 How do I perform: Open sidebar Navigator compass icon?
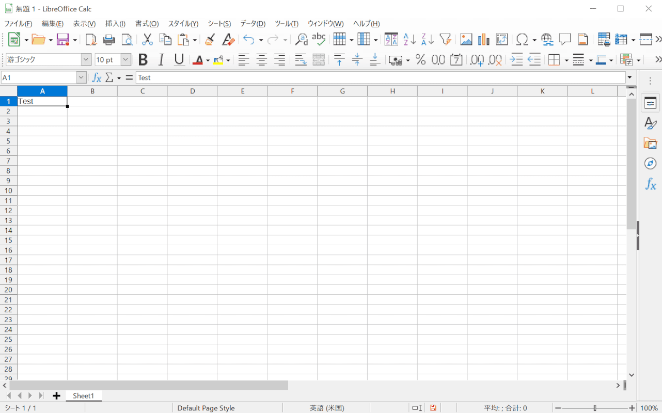coord(650,164)
